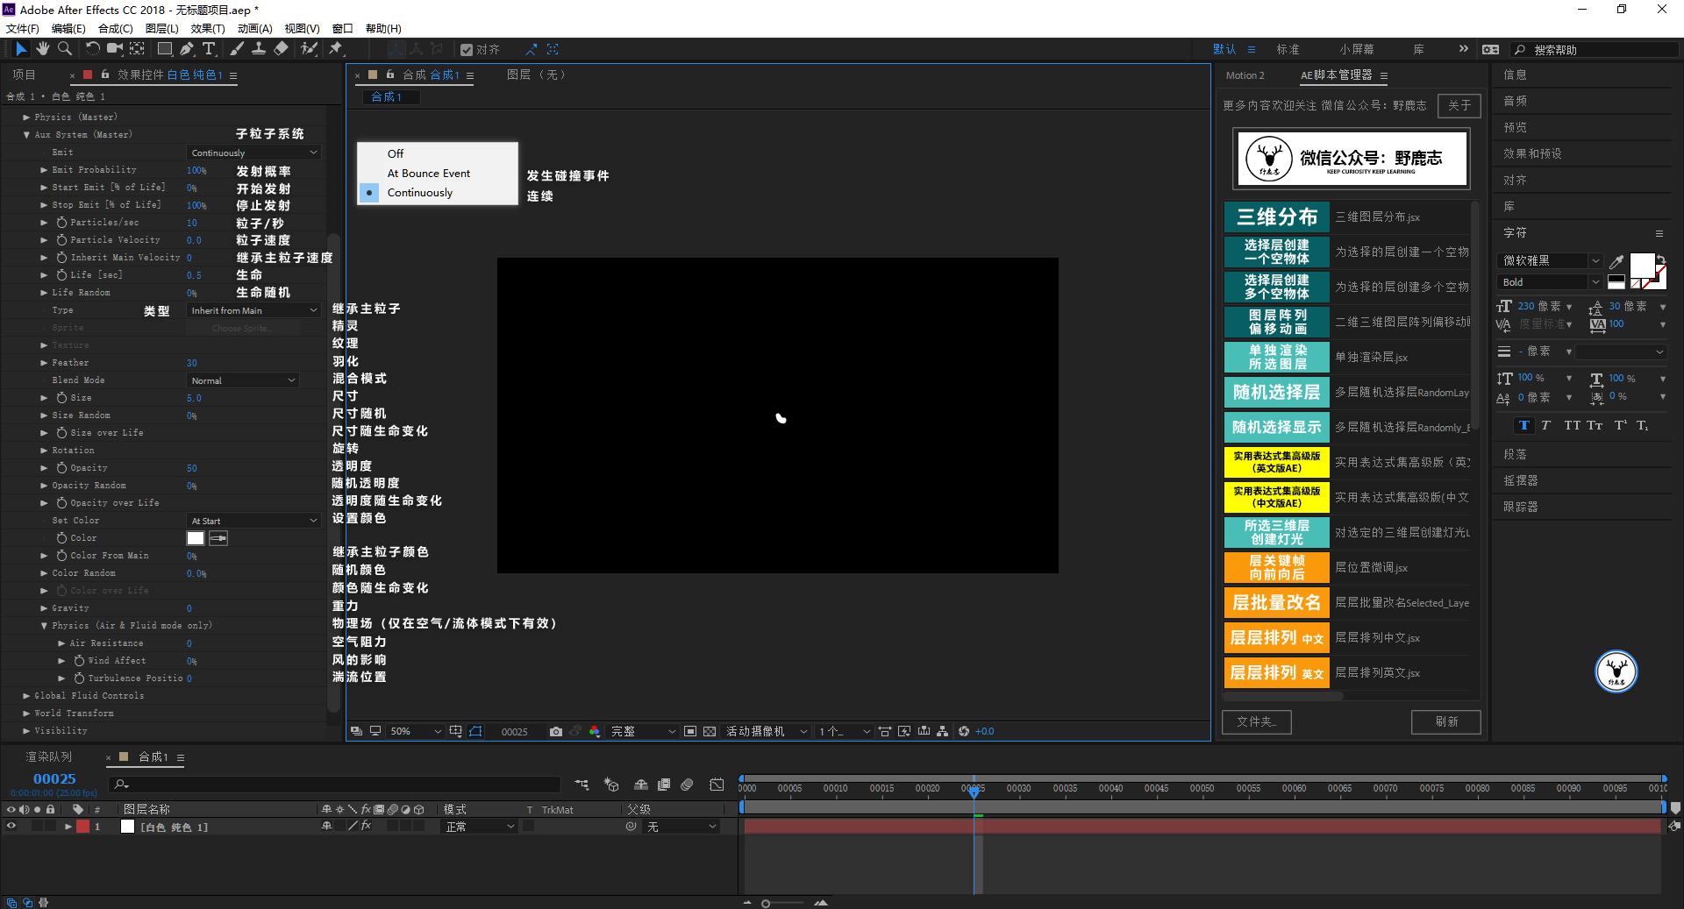The width and height of the screenshot is (1684, 909).
Task: Open the 合成(C) menu
Action: (x=115, y=28)
